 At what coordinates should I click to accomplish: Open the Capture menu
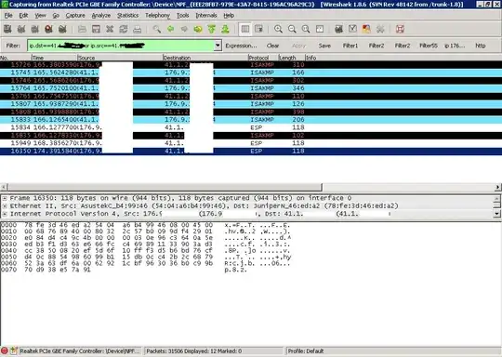point(75,16)
